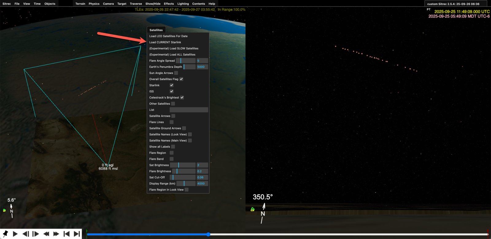This screenshot has height=239, width=491.
Task: Disable the Starlink checkbox
Action: pyautogui.click(x=172, y=85)
